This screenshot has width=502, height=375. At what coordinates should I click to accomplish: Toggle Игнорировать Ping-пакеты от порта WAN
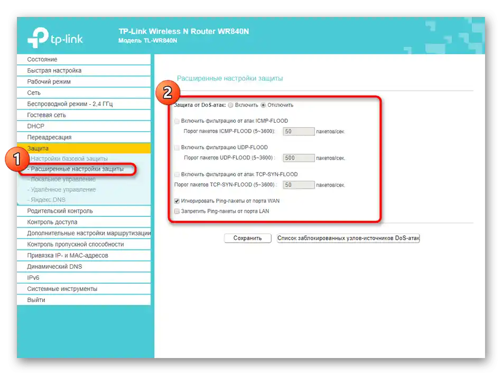176,201
